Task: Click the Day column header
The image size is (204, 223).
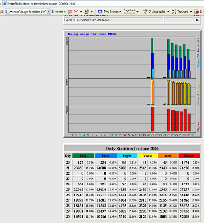Action: (68, 155)
